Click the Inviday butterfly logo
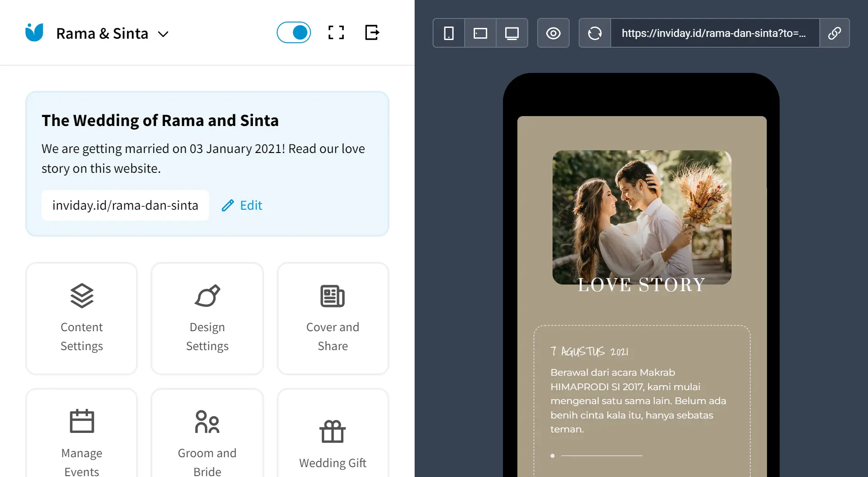Screen dimensions: 868x477 pyautogui.click(x=34, y=32)
